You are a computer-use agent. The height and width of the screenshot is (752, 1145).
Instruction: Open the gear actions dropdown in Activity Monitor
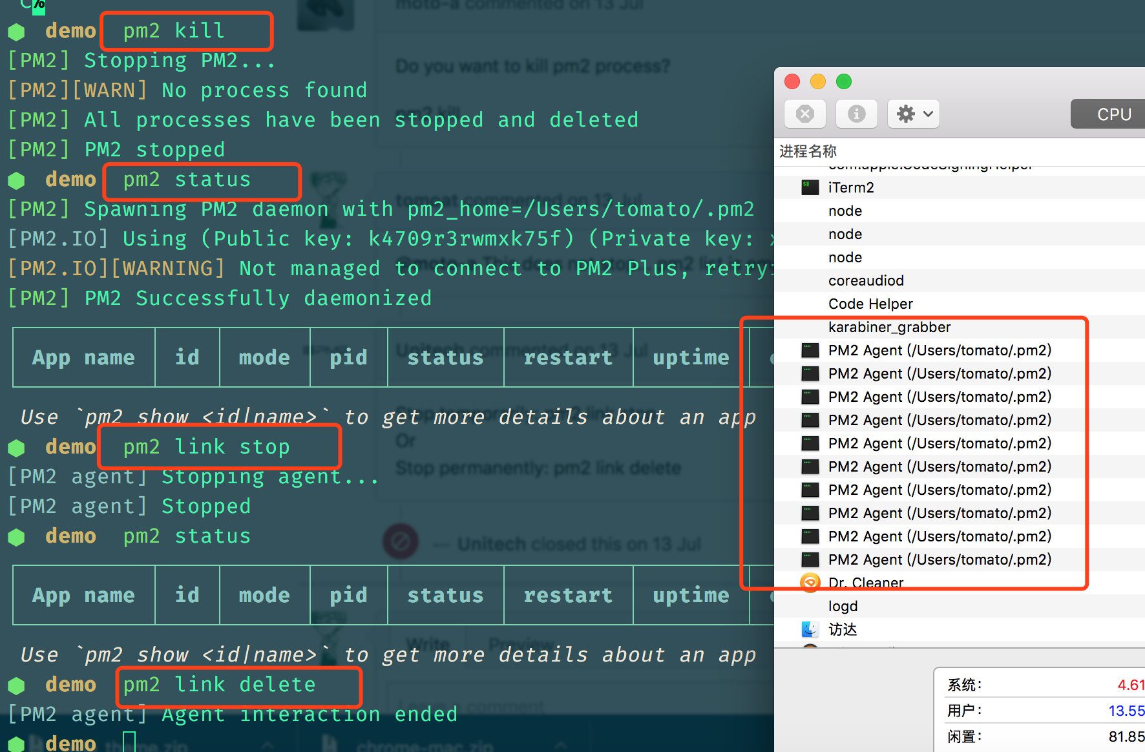tap(914, 114)
